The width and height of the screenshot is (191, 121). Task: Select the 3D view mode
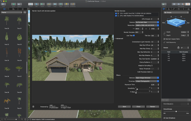pos(188,4)
